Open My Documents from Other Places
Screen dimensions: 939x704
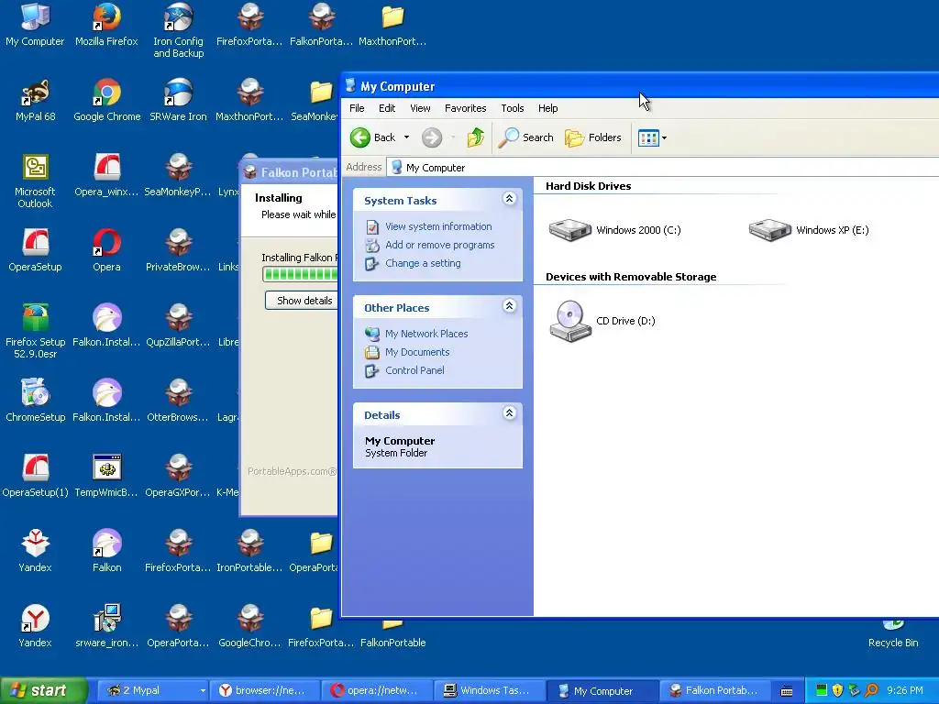[417, 353]
